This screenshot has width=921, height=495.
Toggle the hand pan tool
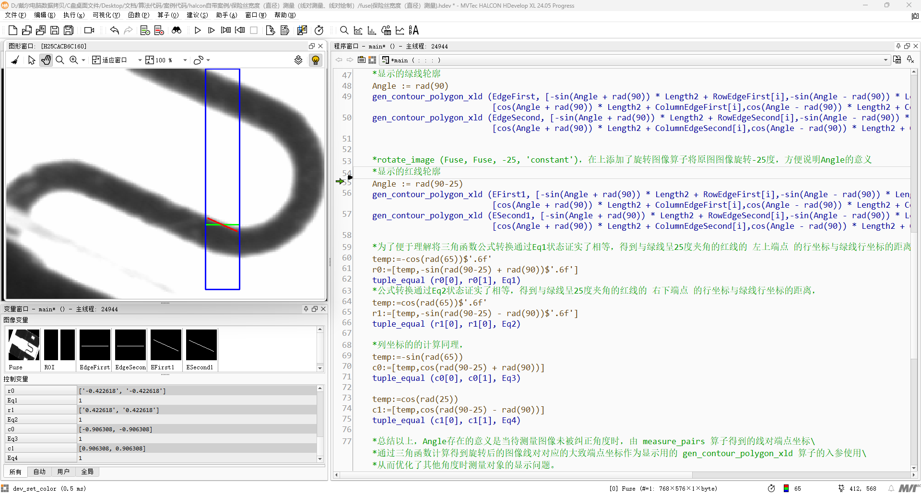pos(46,60)
